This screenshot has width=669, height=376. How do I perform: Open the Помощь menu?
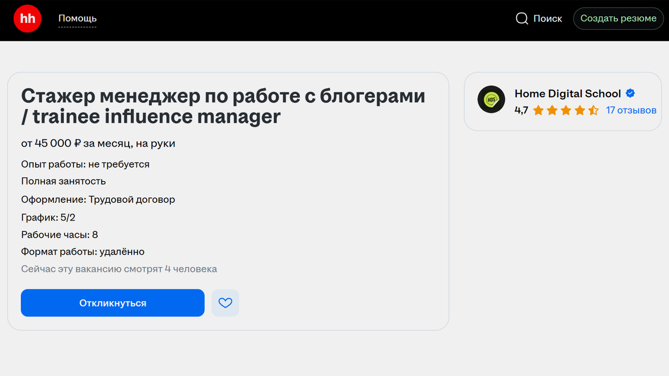click(77, 19)
